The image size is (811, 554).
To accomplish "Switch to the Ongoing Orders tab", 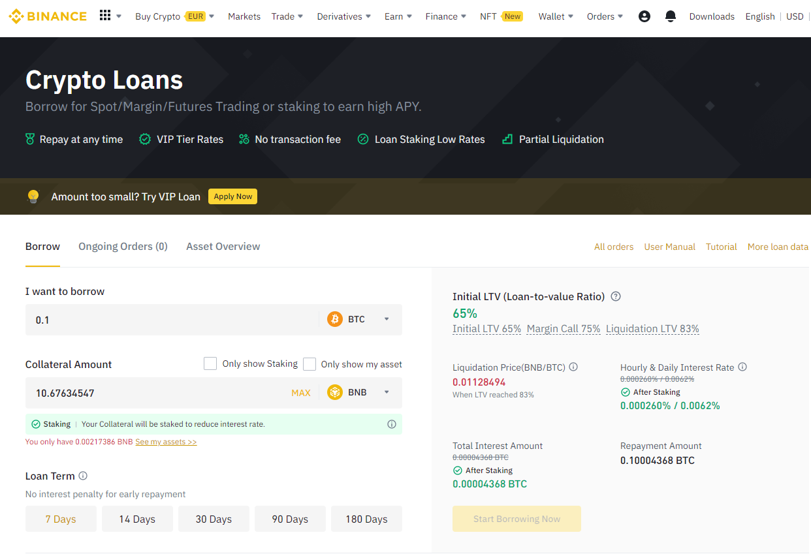I will 123,246.
